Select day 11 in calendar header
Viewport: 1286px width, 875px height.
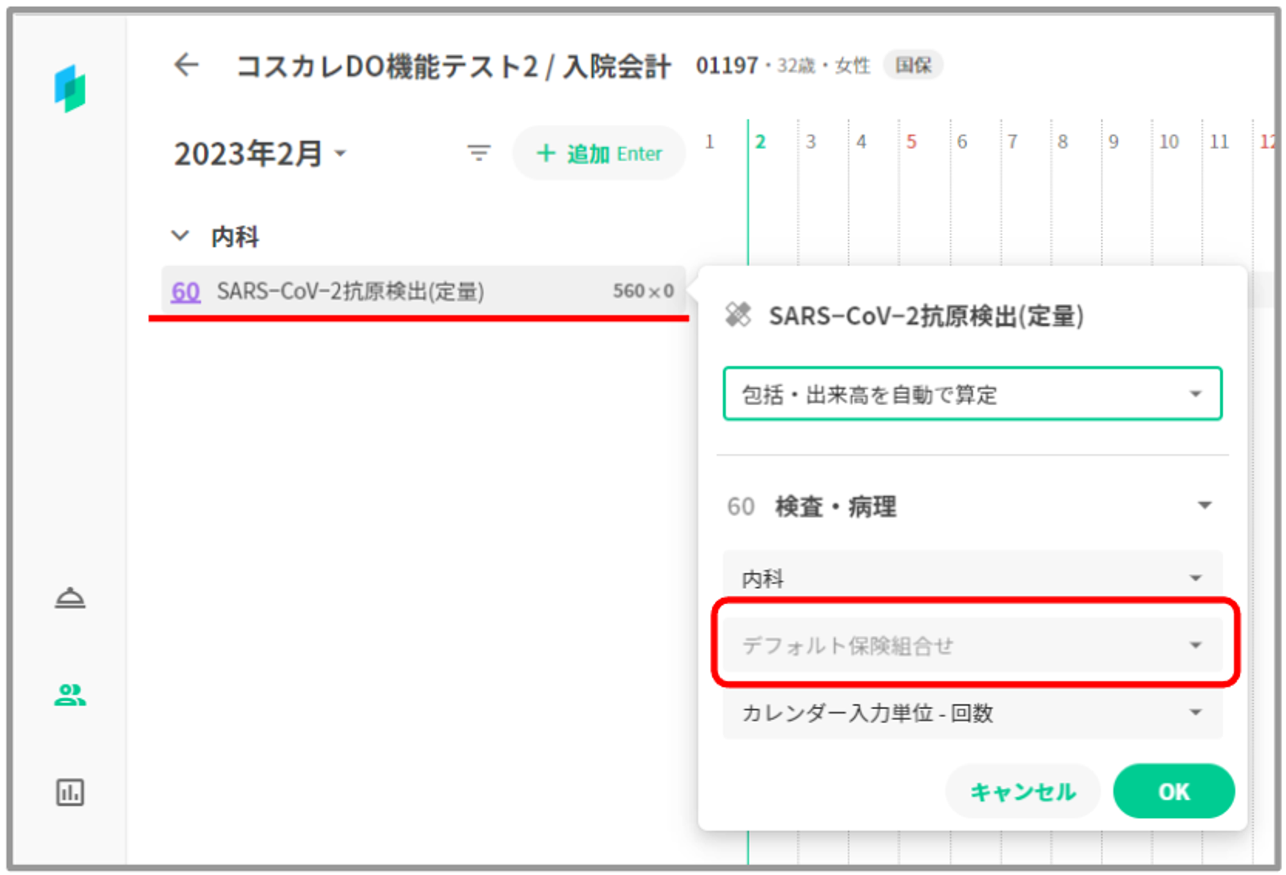[1219, 141]
